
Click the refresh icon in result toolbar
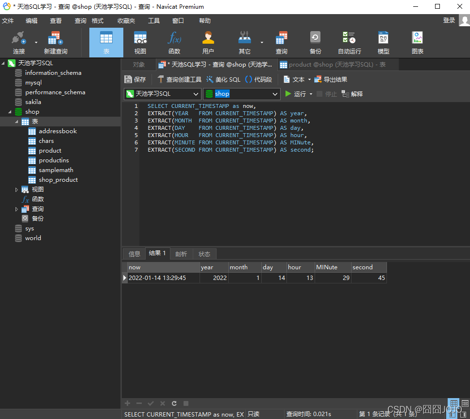click(174, 403)
